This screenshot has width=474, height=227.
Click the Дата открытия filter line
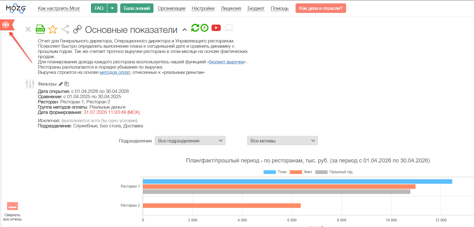[83, 91]
